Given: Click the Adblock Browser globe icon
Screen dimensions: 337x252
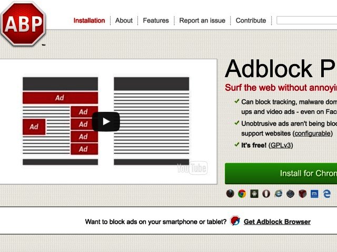Looking at the screenshot, I should 235,221.
